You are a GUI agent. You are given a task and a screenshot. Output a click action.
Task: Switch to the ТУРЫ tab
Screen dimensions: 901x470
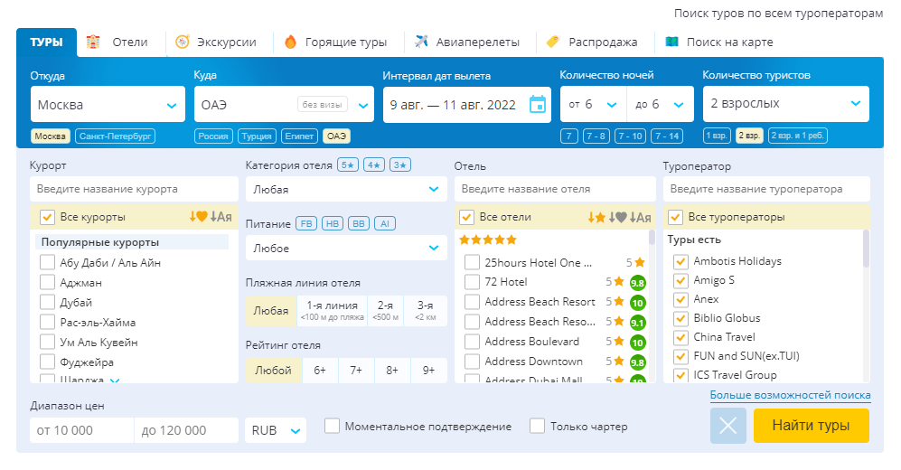coord(47,42)
